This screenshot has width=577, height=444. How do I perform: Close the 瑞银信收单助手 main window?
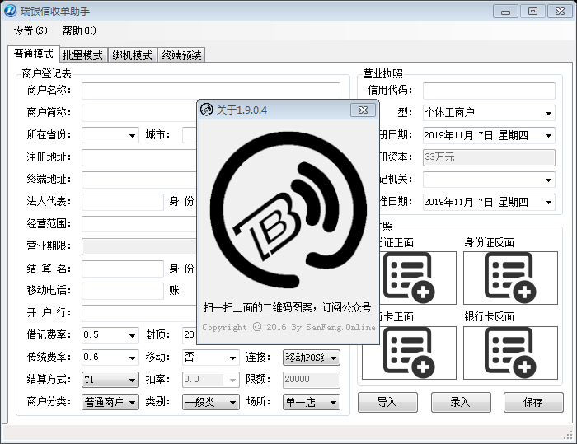560,12
